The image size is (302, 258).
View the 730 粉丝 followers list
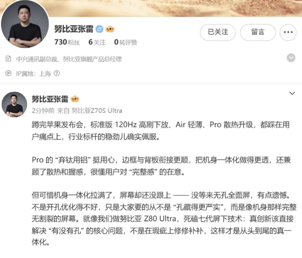pyautogui.click(x=67, y=42)
